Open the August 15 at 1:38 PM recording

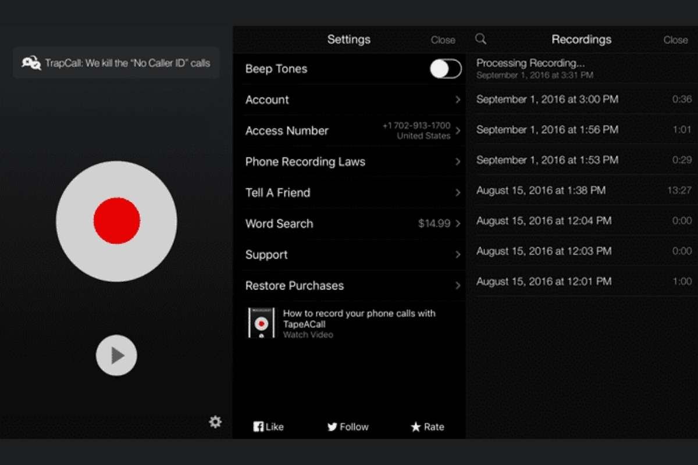click(x=582, y=190)
